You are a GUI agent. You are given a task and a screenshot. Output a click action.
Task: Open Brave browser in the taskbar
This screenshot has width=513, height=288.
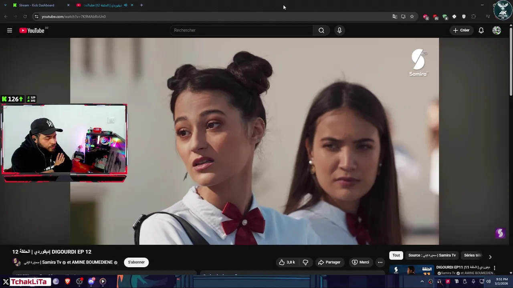click(67, 282)
